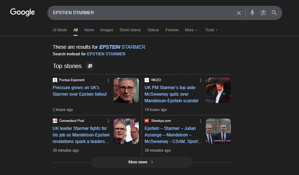Open three-dot menu for Purdue Exponent story

point(108,80)
